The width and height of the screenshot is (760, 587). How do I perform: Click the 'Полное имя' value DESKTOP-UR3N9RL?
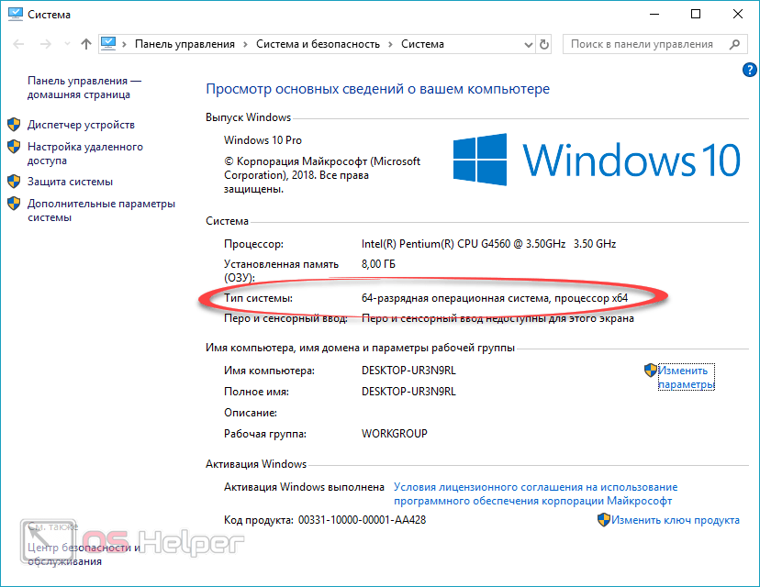click(408, 392)
